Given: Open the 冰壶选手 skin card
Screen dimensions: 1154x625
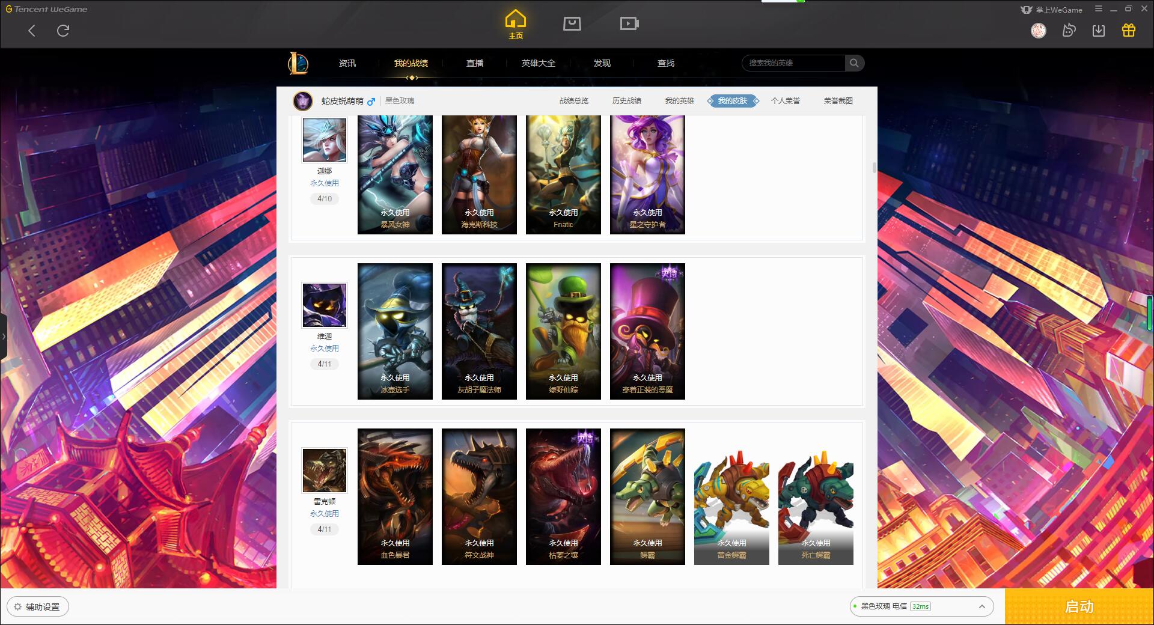Looking at the screenshot, I should [395, 331].
